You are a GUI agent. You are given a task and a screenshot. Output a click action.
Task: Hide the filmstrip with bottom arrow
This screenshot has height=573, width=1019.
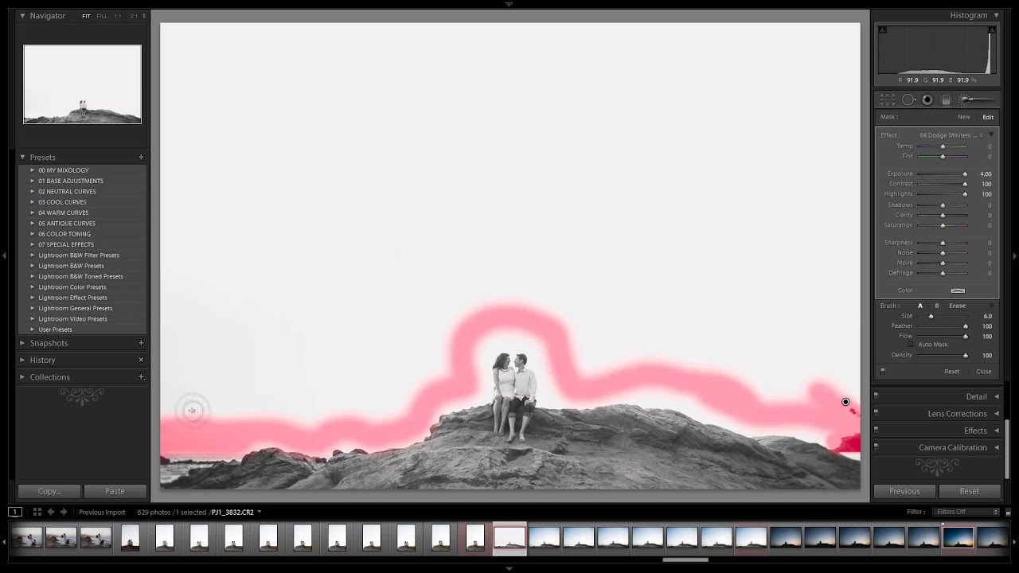pyautogui.click(x=509, y=569)
